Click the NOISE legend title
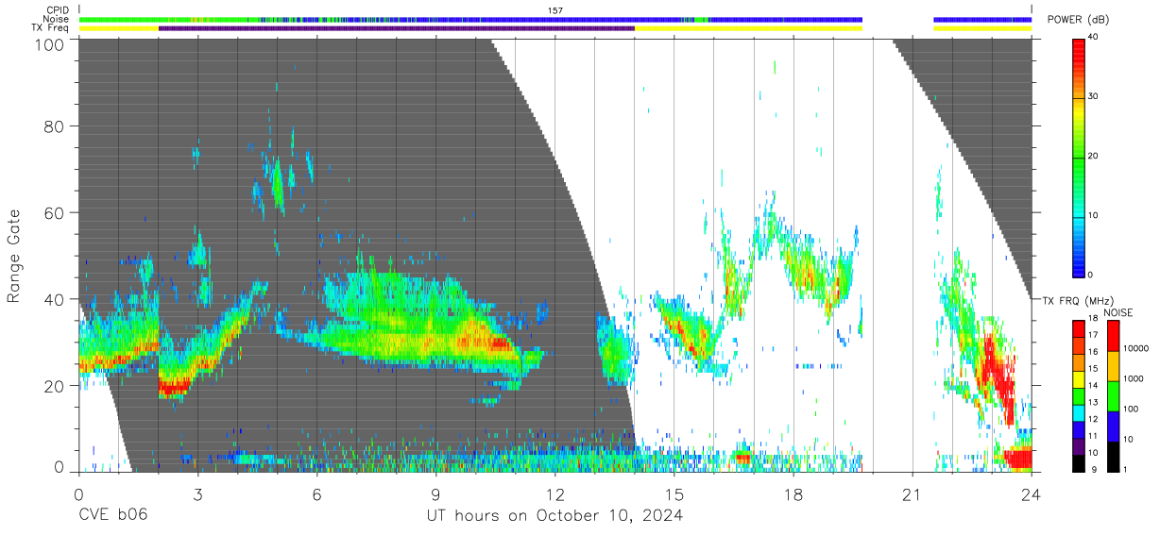This screenshot has height=535, width=1160. [x=1119, y=312]
